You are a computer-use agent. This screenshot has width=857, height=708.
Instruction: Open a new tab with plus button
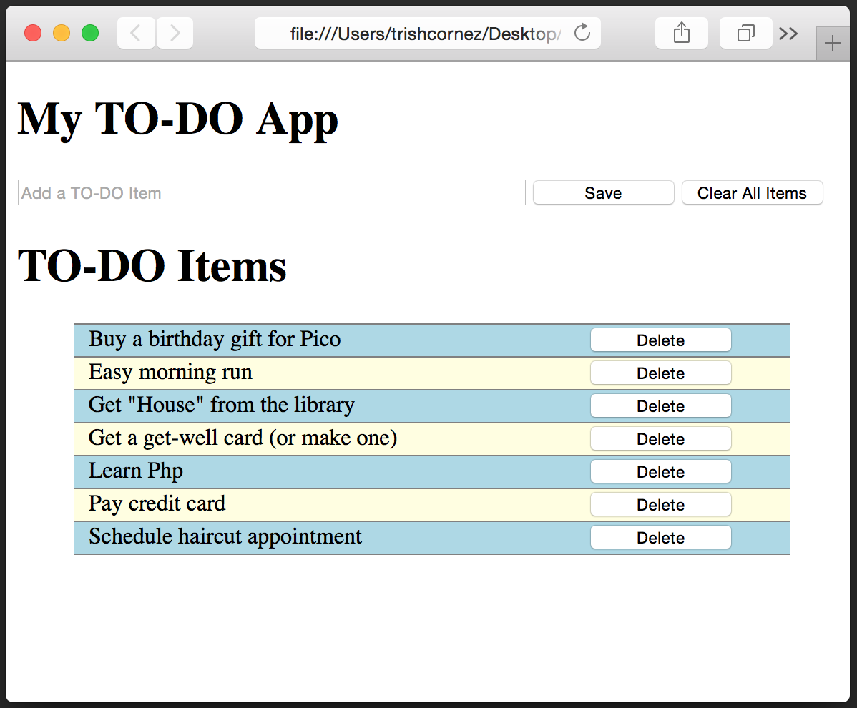(x=832, y=44)
